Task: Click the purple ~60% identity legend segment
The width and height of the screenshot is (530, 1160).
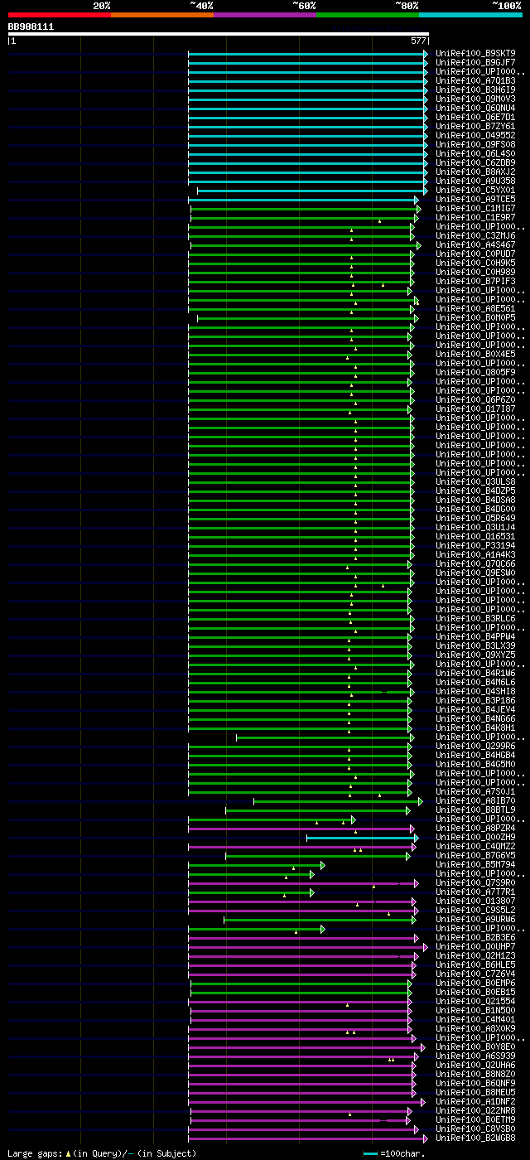Action: coord(265,14)
